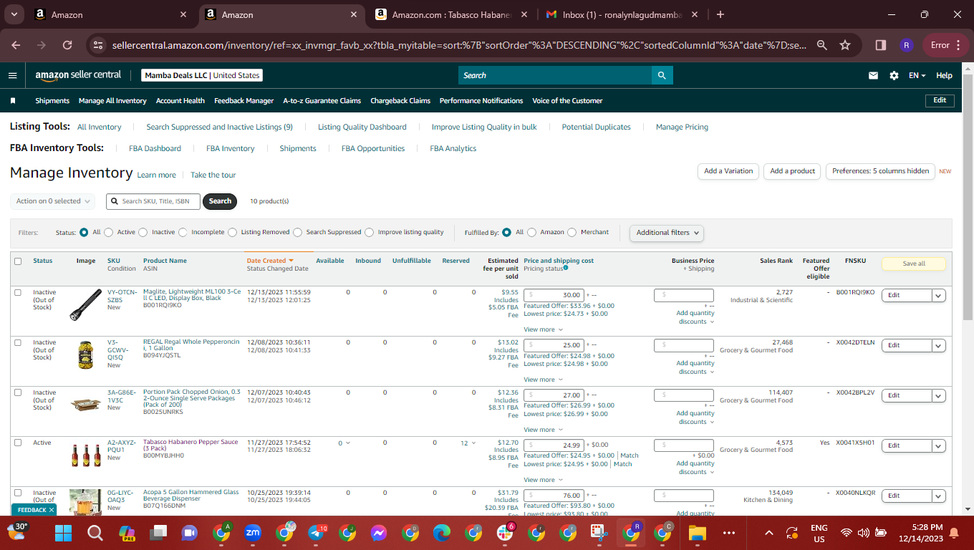The width and height of the screenshot is (974, 550).
Task: Open the Windows Start menu
Action: [64, 533]
